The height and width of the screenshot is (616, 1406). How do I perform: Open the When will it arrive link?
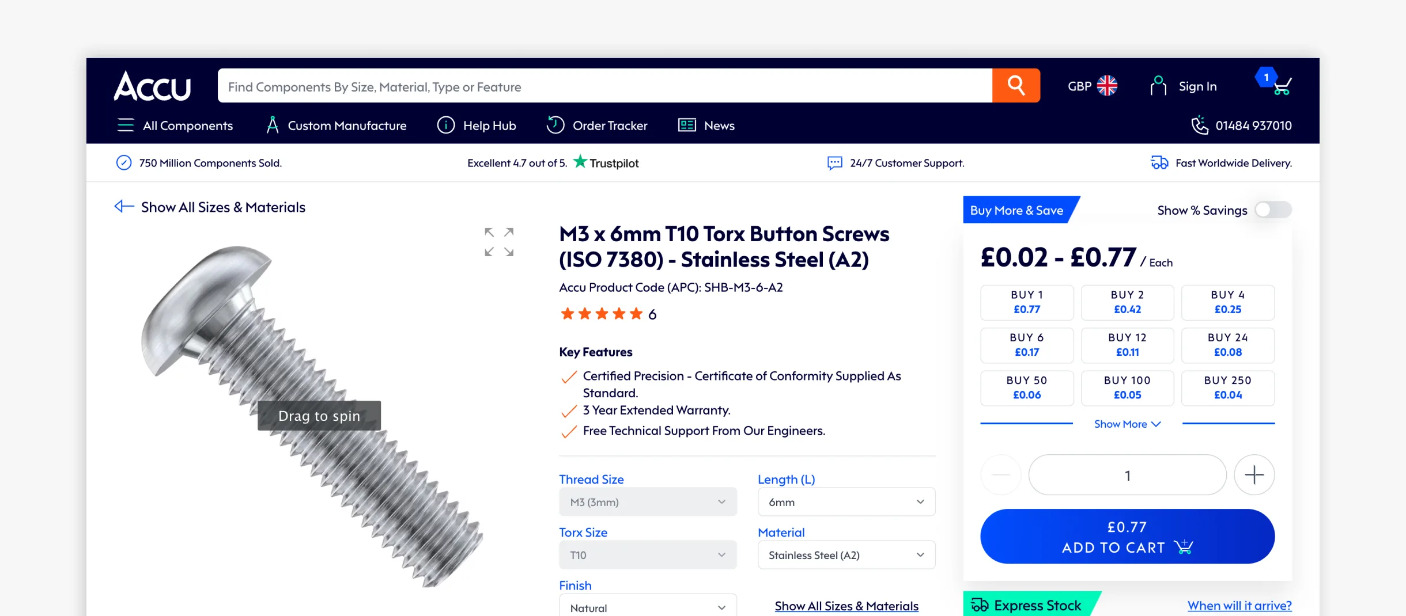(1239, 606)
